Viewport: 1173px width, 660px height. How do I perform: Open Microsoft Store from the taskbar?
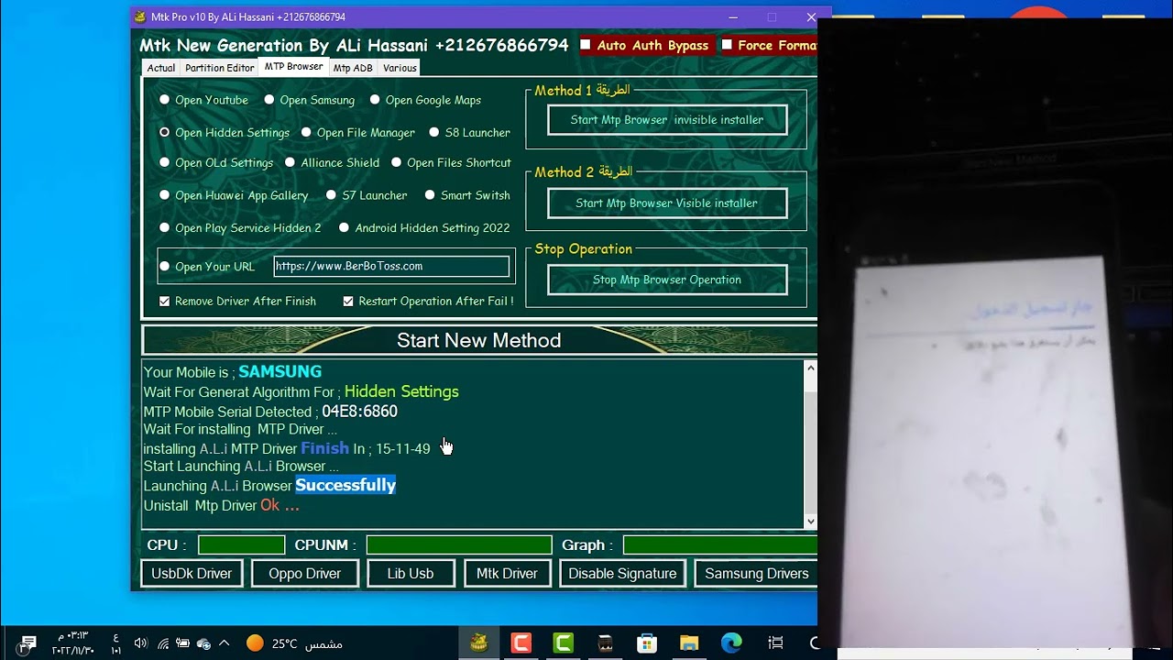pyautogui.click(x=647, y=643)
